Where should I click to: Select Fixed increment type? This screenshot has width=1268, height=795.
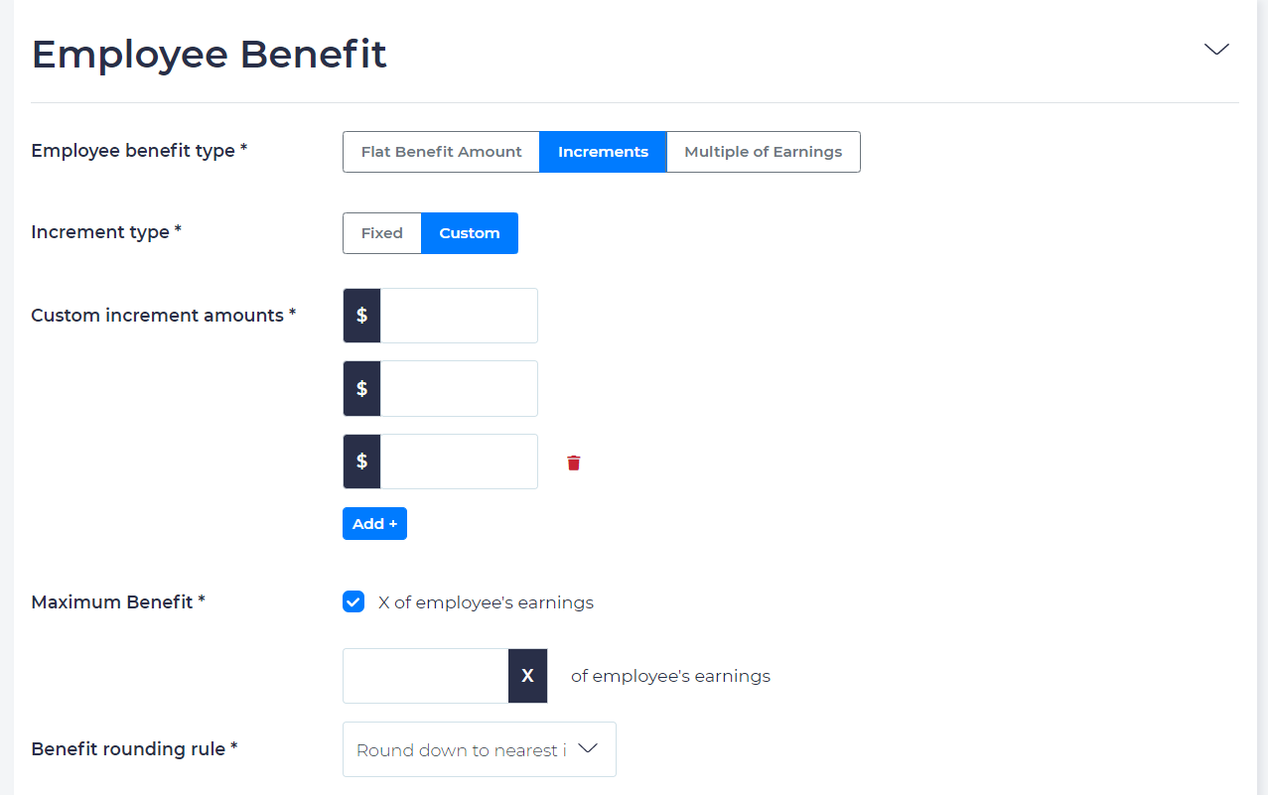click(x=381, y=232)
